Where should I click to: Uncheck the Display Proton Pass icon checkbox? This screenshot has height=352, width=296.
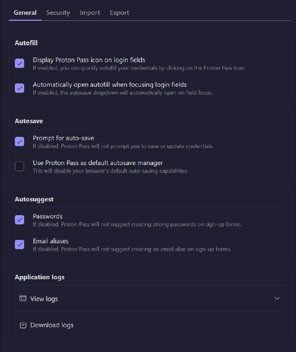[19, 63]
